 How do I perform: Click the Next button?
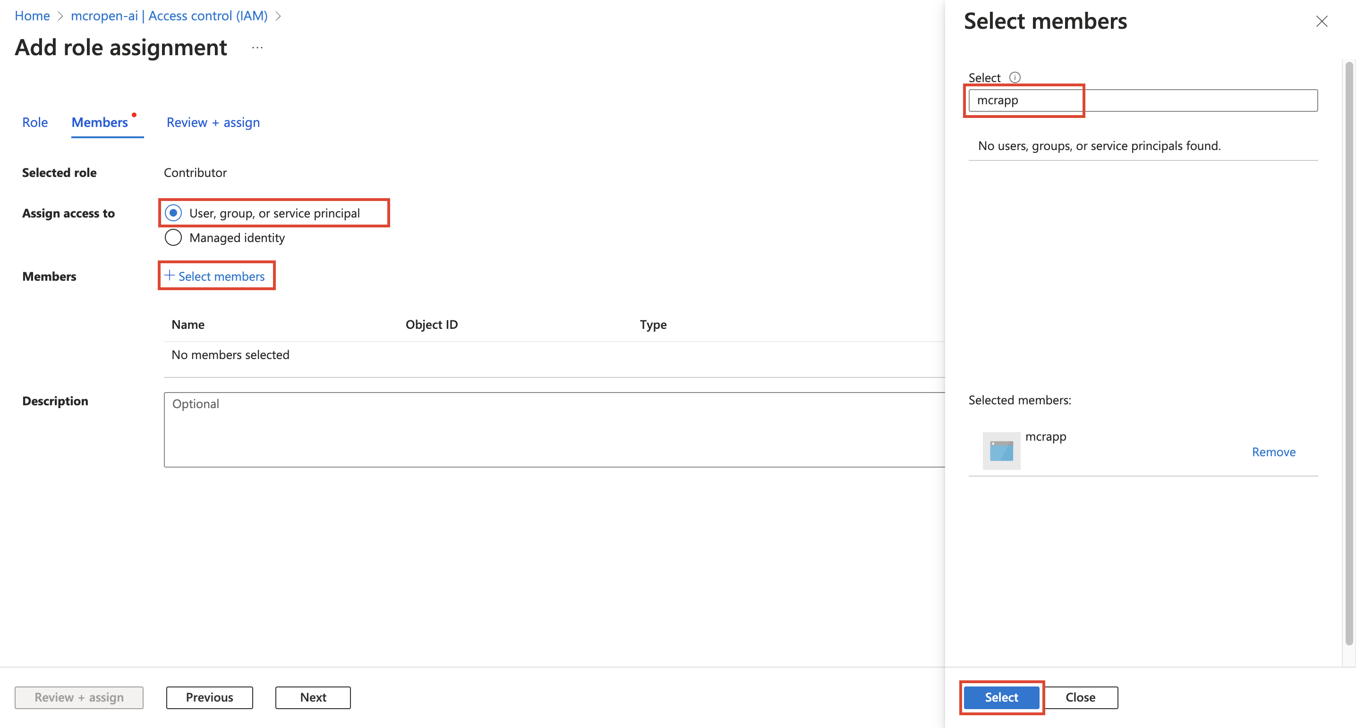pos(313,697)
